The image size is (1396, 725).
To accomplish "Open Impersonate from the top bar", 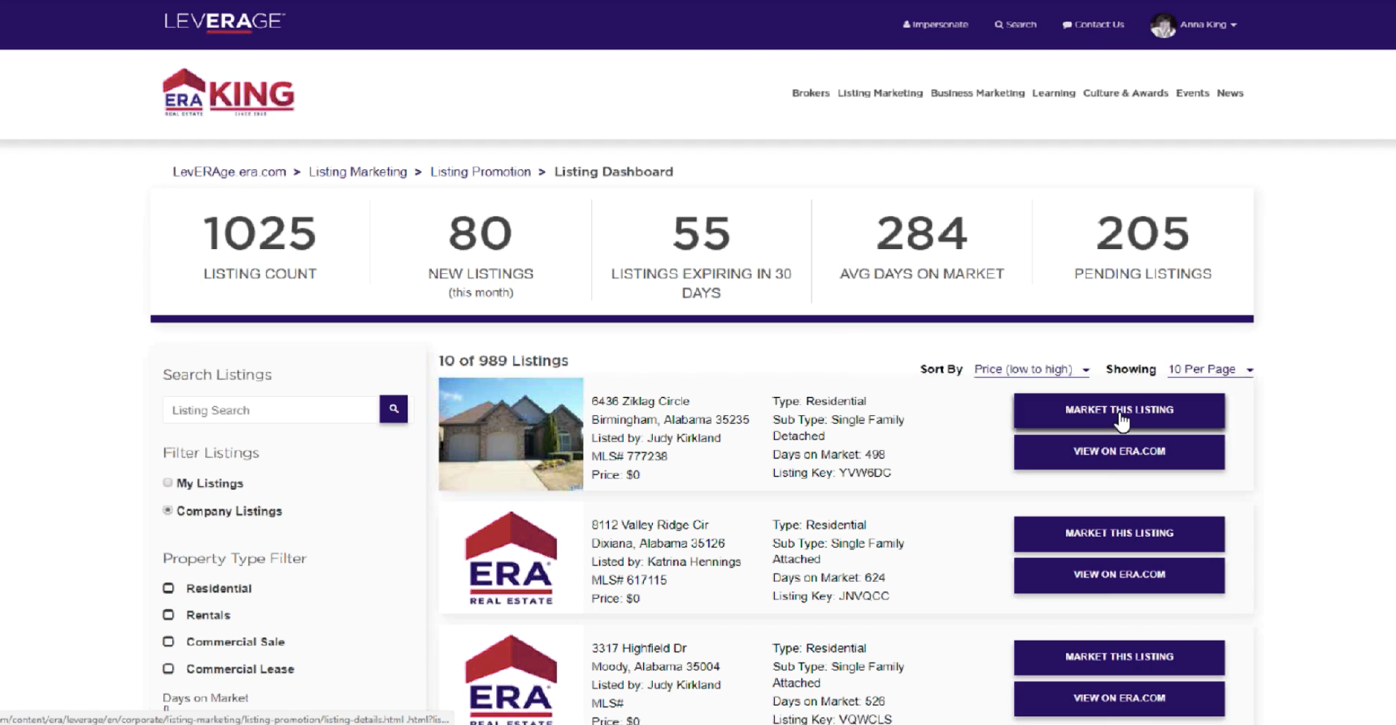I will click(936, 25).
